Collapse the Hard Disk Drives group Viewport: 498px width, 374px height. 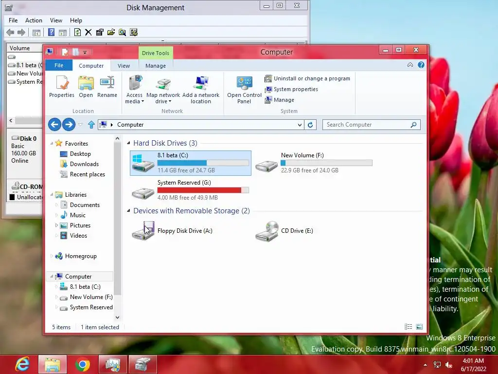point(128,143)
